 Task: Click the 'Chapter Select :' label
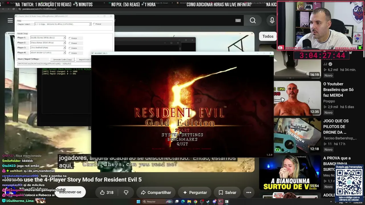(24, 24)
